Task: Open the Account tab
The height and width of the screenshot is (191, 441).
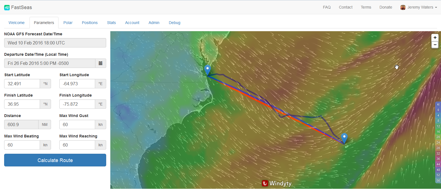Action: tap(132, 23)
